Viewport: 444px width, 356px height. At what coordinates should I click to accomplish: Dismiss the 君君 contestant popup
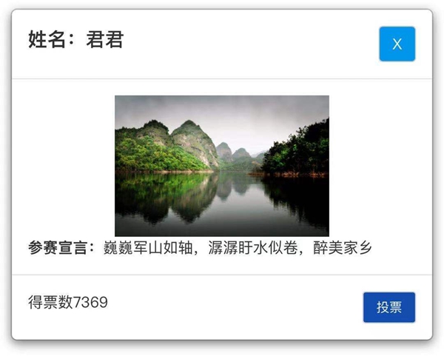(397, 44)
